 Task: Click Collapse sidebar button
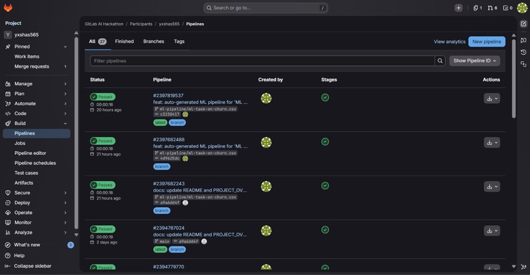pos(28,266)
